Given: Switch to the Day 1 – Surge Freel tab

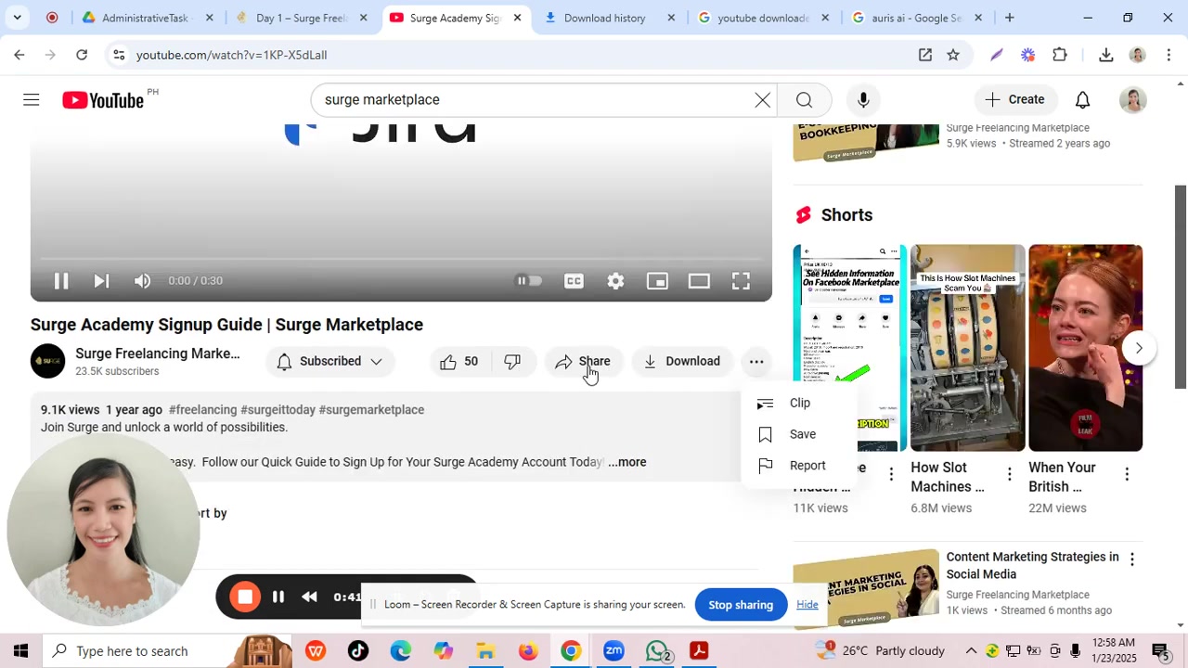Looking at the screenshot, I should coord(300,18).
